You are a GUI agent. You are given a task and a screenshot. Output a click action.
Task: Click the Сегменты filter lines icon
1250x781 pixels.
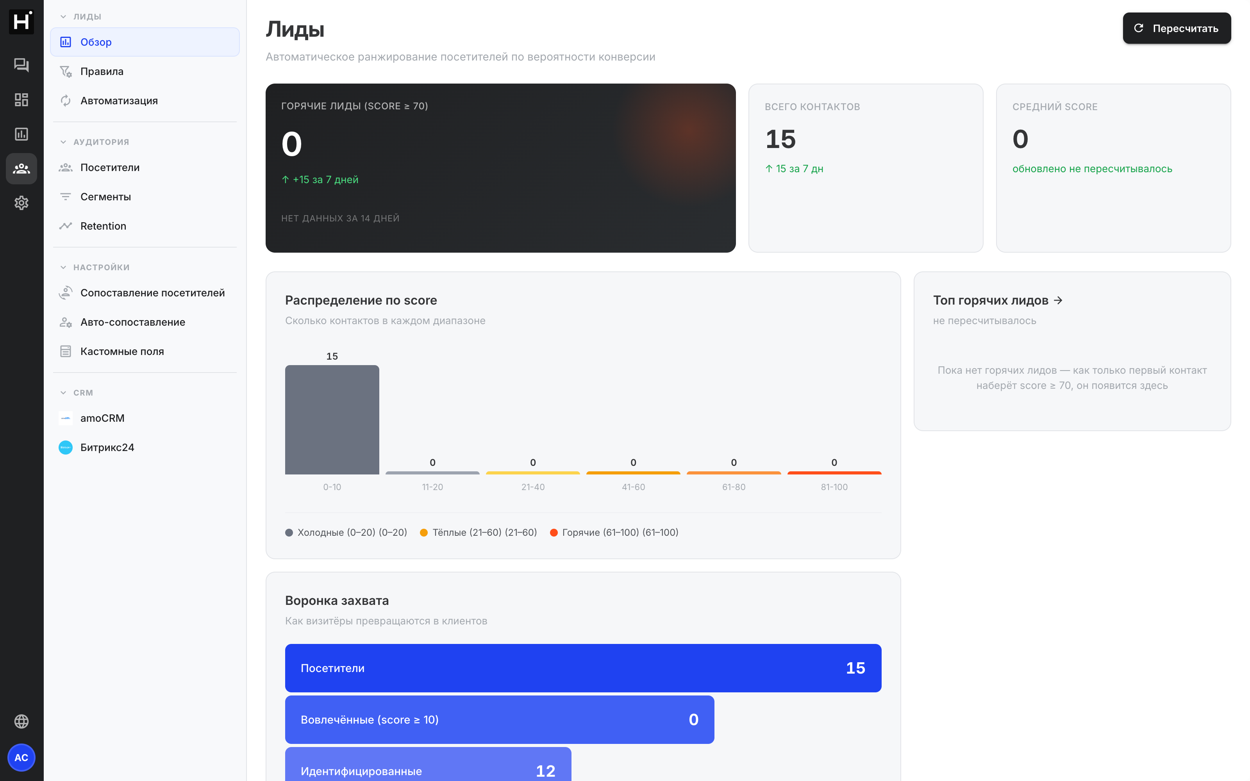(66, 197)
